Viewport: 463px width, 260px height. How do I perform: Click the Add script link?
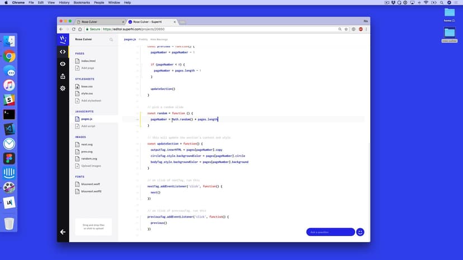(88, 126)
